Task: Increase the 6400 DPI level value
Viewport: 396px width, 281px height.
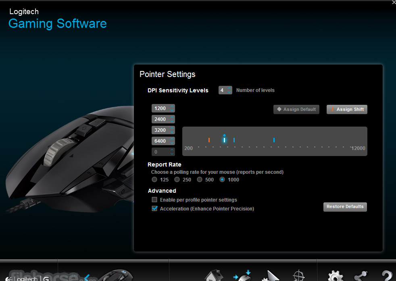Action: (172, 139)
